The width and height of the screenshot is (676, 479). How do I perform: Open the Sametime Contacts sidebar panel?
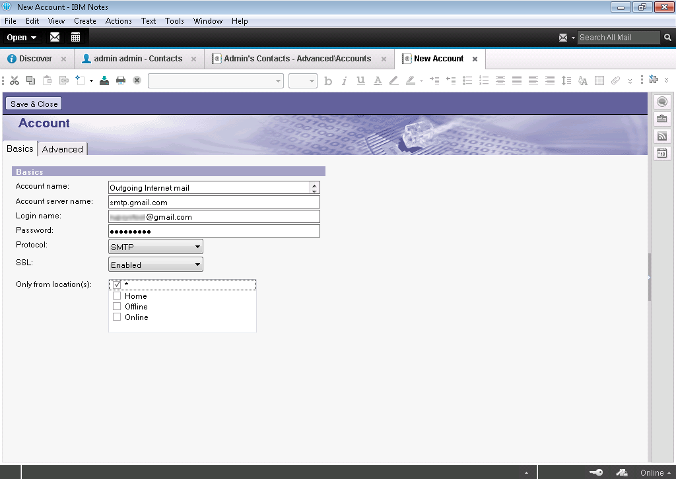coord(661,102)
